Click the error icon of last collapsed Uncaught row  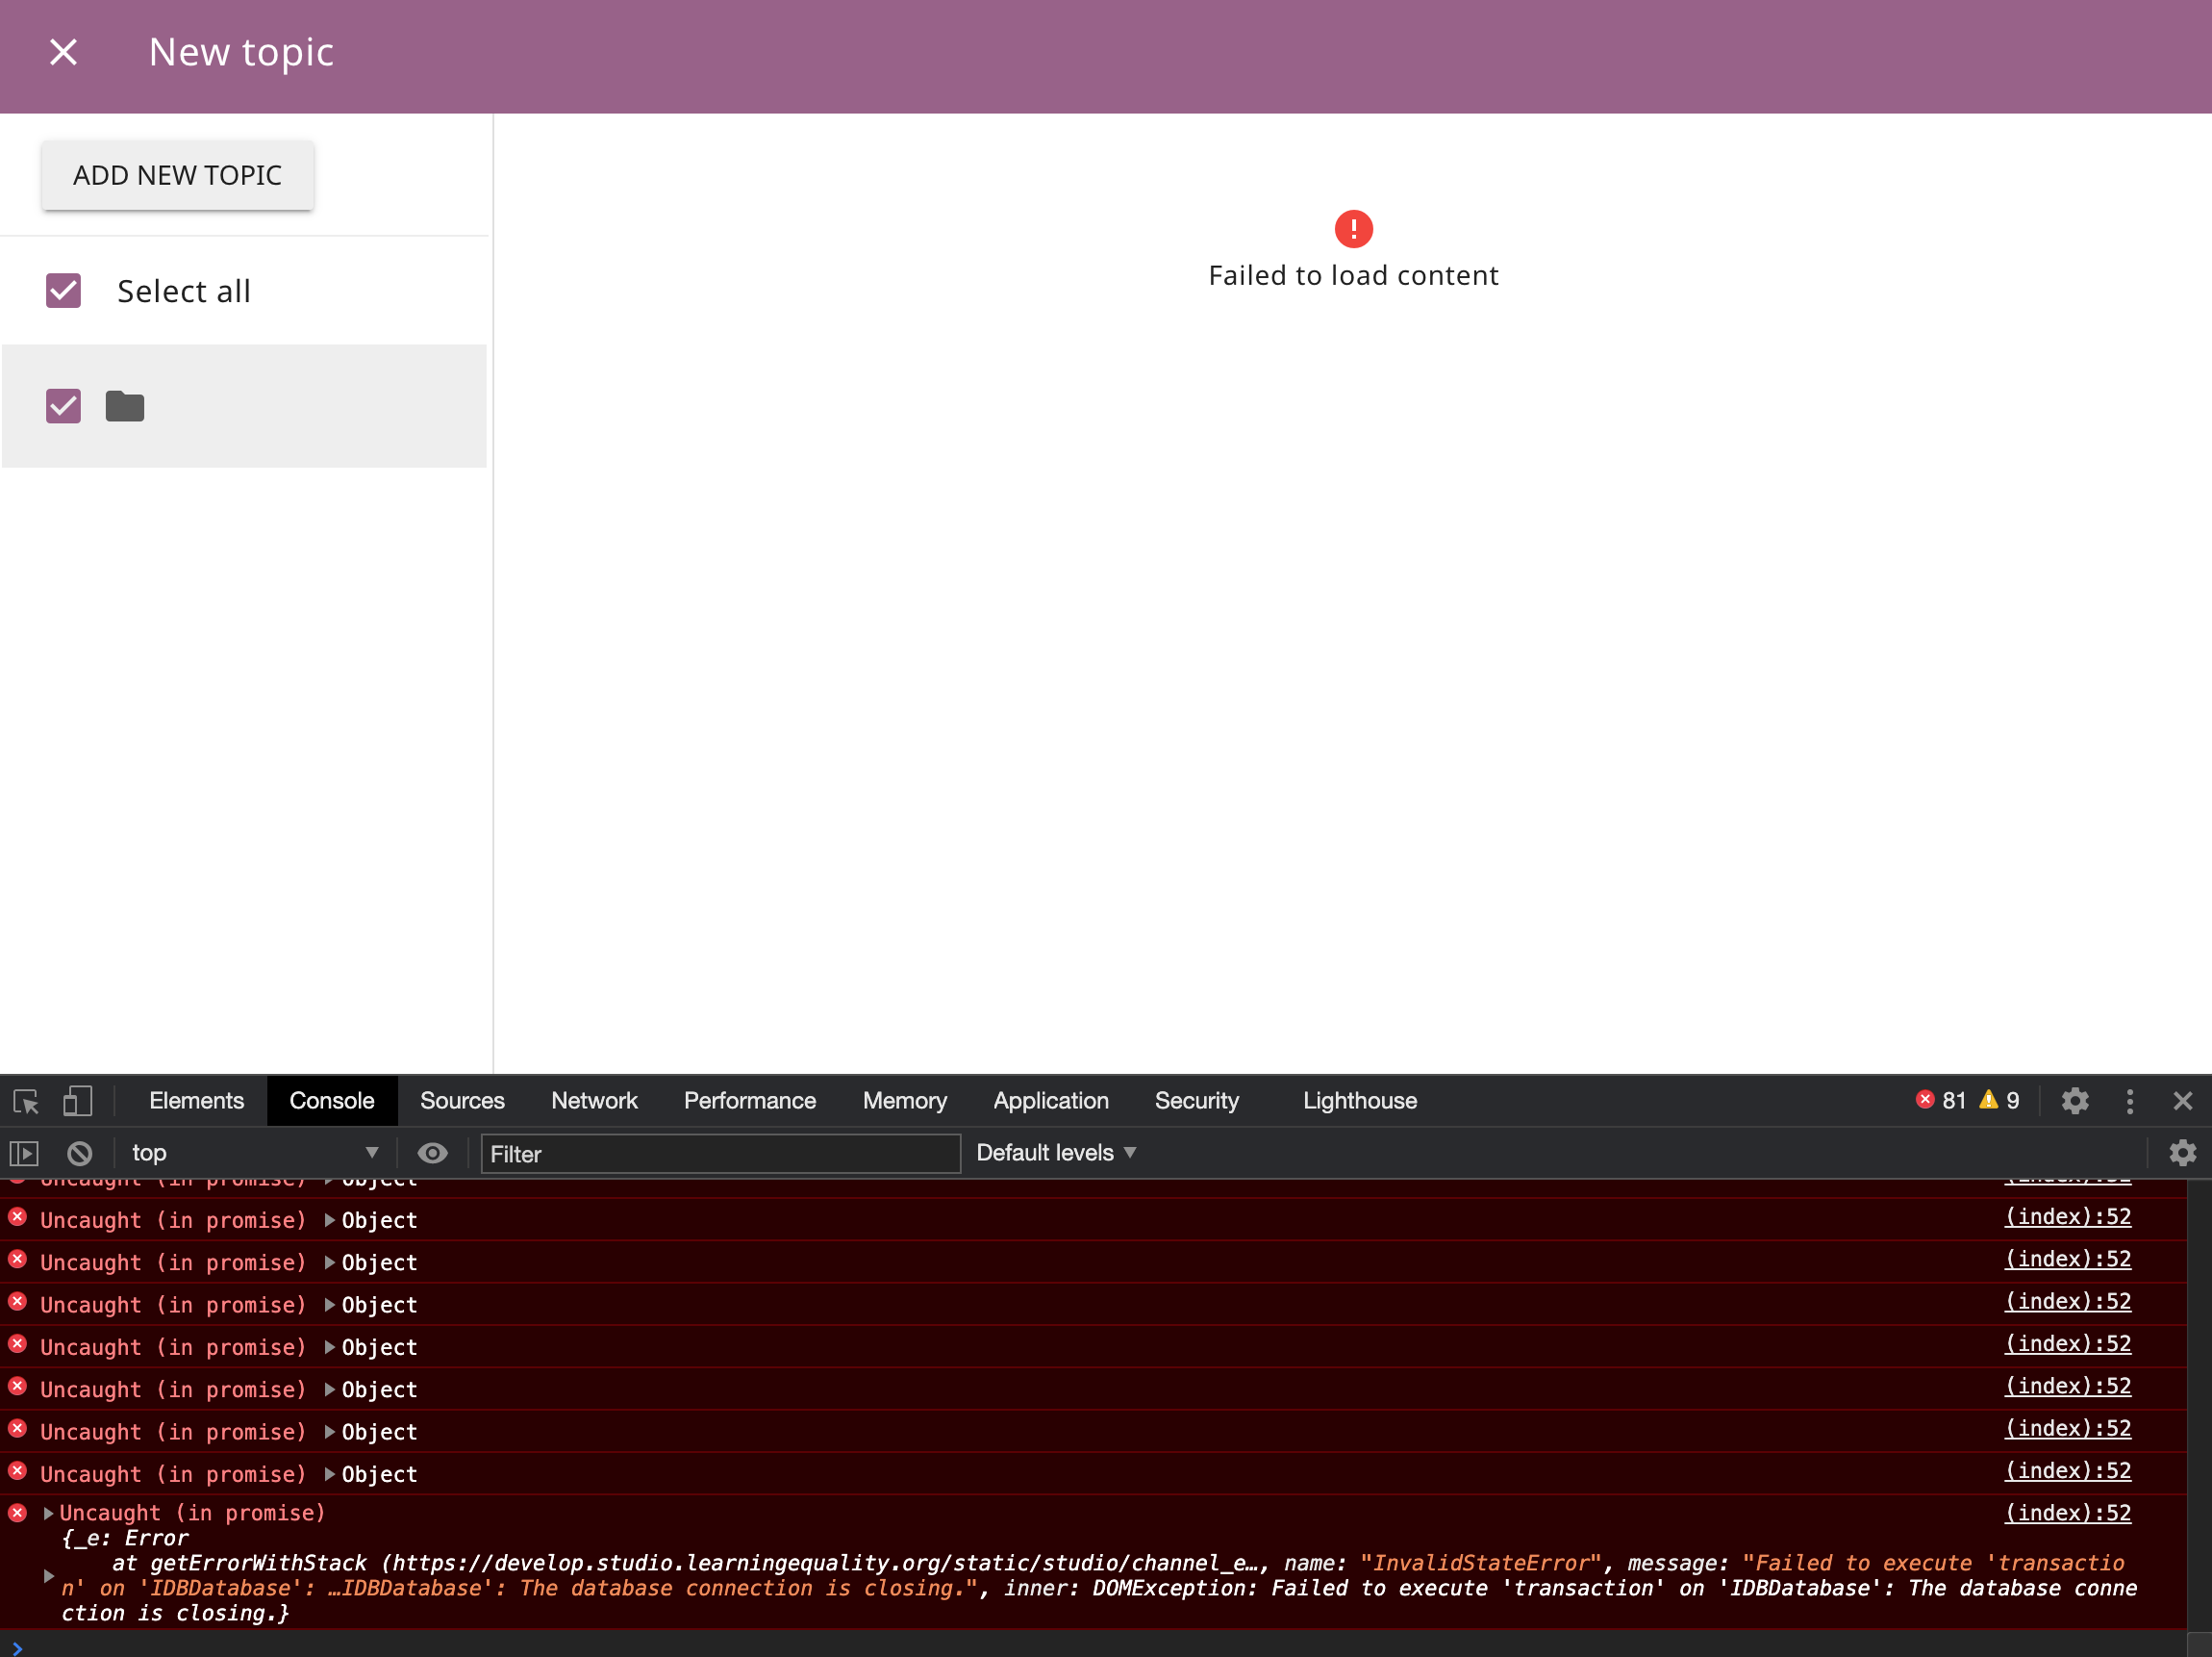(x=17, y=1472)
